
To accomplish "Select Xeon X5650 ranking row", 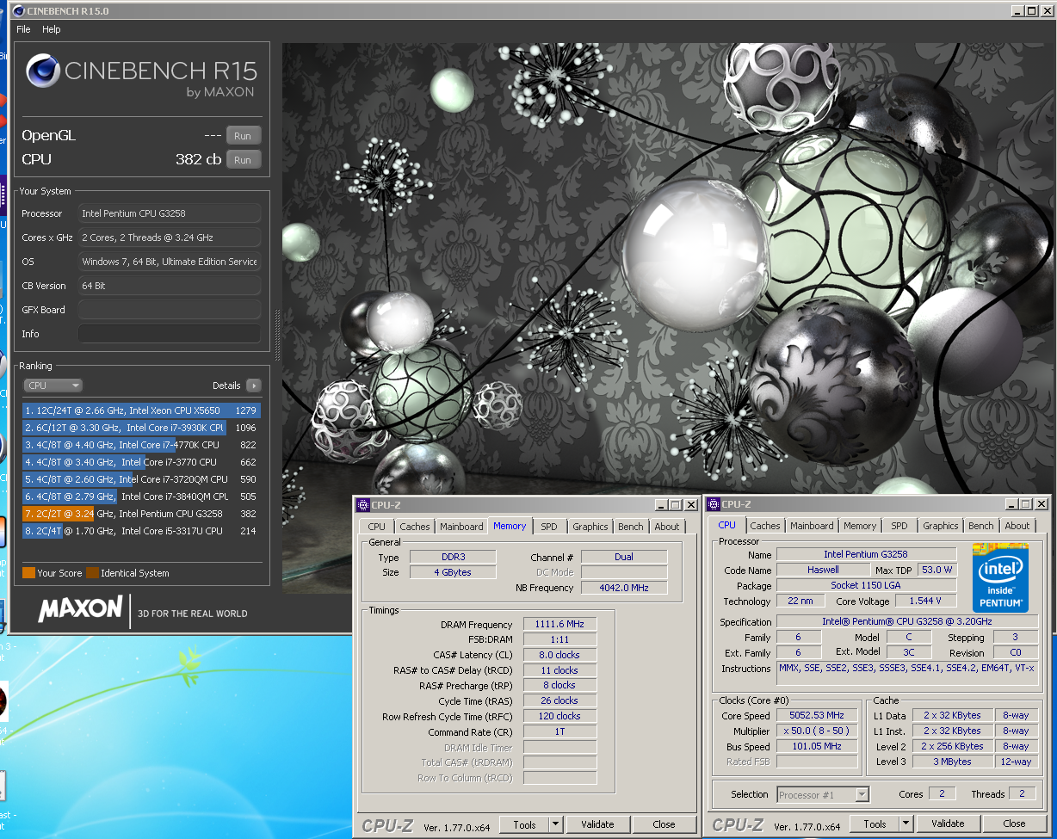I will [141, 410].
